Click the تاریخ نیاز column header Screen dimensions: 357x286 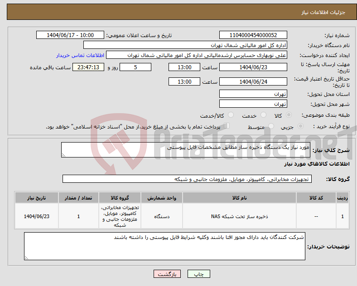(x=37, y=198)
